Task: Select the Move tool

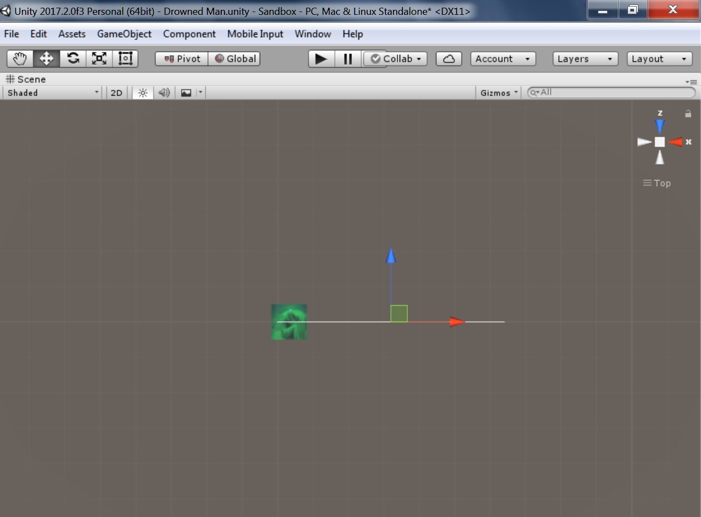Action: pos(46,58)
